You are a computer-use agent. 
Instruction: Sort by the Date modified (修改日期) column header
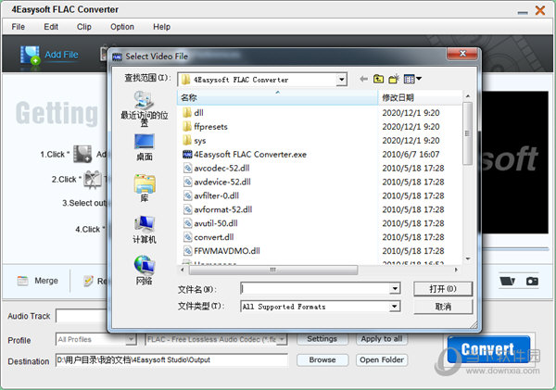point(420,97)
